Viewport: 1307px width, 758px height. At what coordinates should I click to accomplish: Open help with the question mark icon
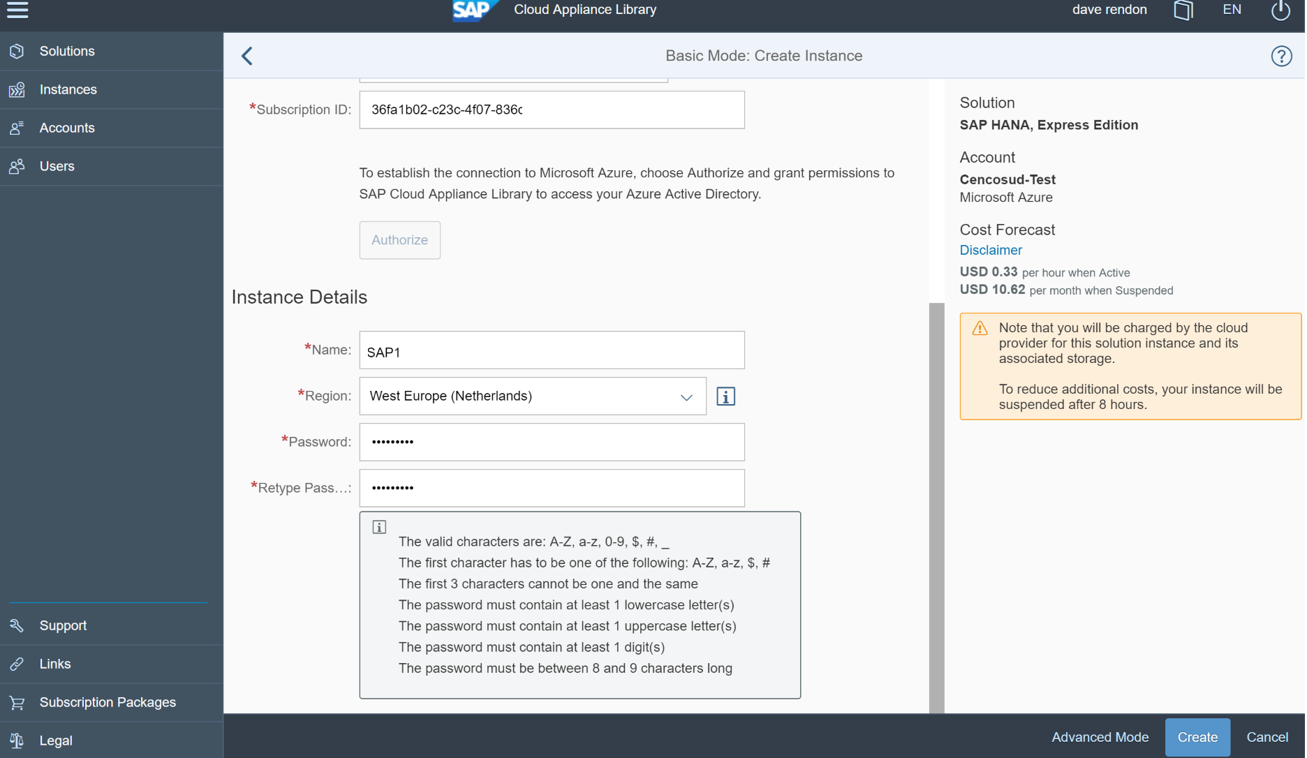(1281, 56)
